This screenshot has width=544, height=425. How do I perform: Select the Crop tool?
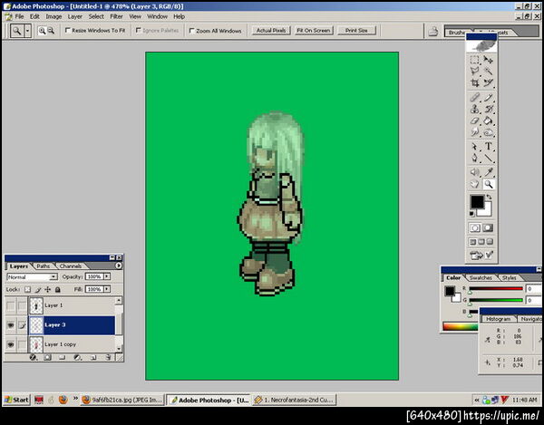(474, 82)
